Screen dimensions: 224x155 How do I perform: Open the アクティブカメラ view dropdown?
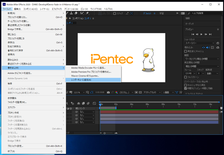[x=152, y=92]
